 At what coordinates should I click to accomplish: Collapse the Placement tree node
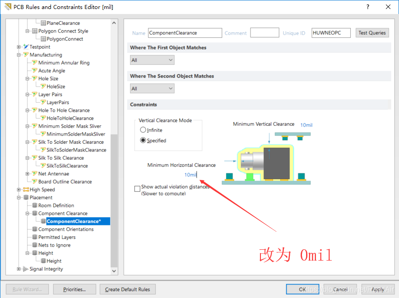tap(19, 197)
